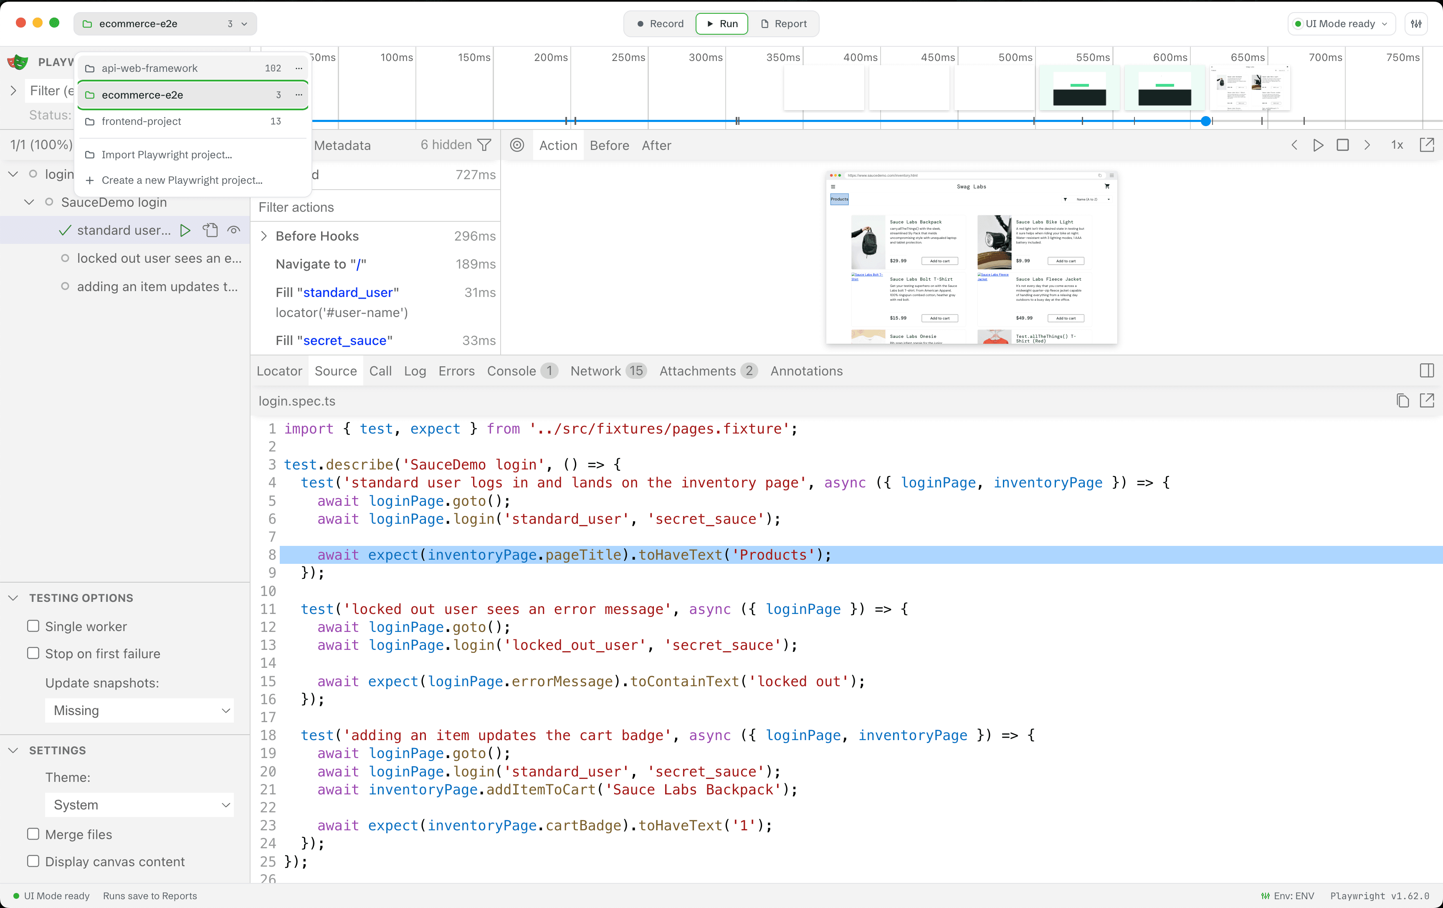This screenshot has height=908, width=1443.
Task: Open the Call tab
Action: coord(380,371)
